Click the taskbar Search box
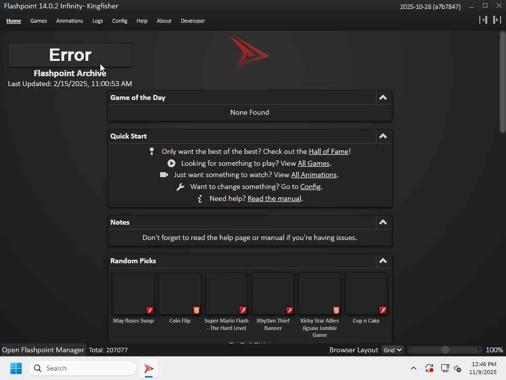 pyautogui.click(x=83, y=368)
